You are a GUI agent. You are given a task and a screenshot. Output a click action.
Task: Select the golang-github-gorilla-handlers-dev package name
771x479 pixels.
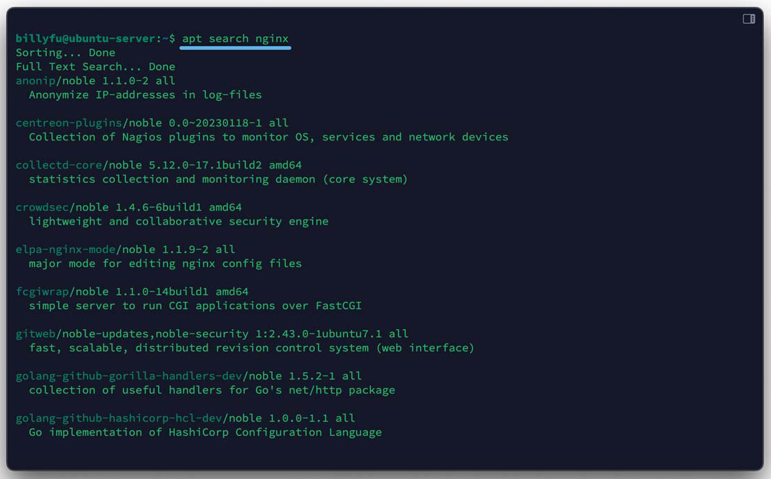tap(128, 376)
